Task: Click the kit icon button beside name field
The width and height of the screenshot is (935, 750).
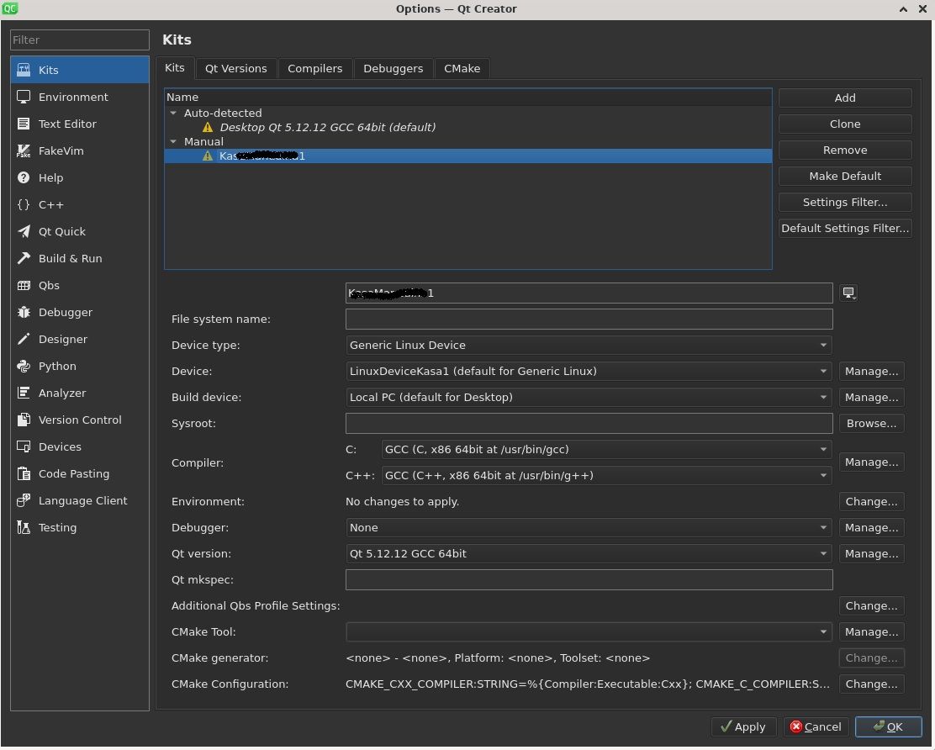Action: (x=848, y=293)
